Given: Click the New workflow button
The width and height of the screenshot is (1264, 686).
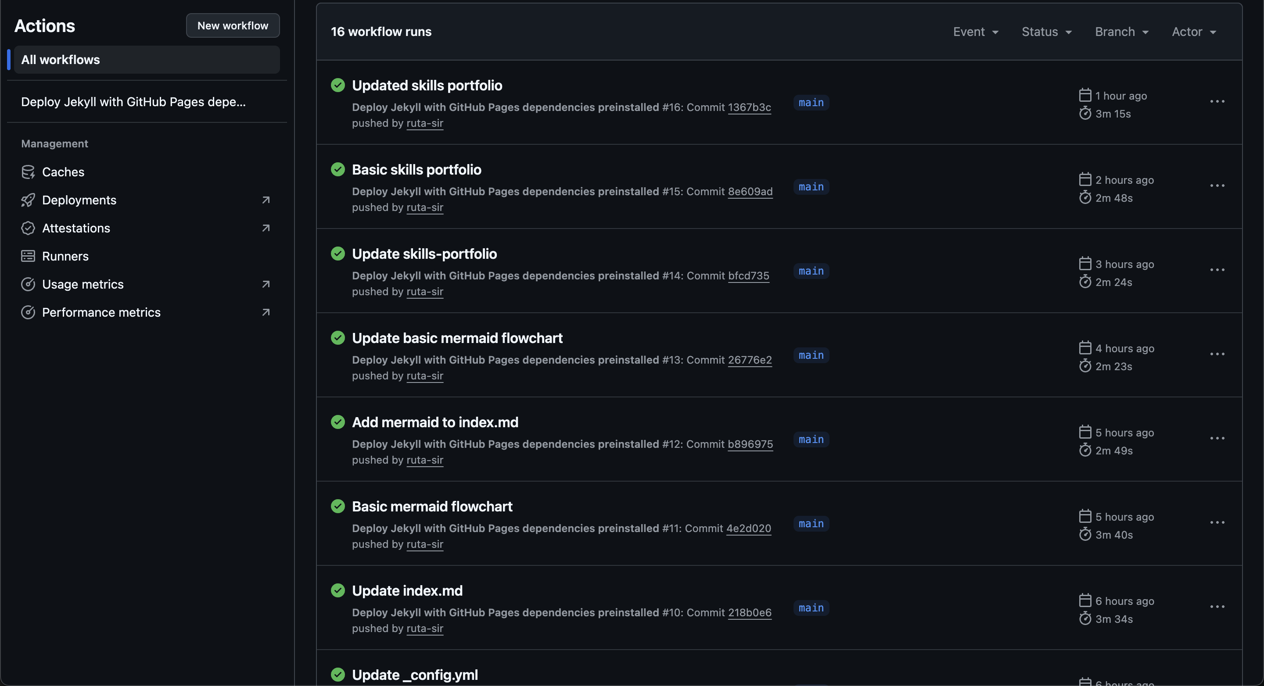Looking at the screenshot, I should click(233, 25).
